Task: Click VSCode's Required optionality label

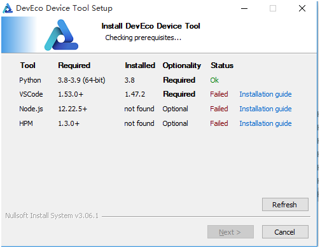Action: [179, 94]
